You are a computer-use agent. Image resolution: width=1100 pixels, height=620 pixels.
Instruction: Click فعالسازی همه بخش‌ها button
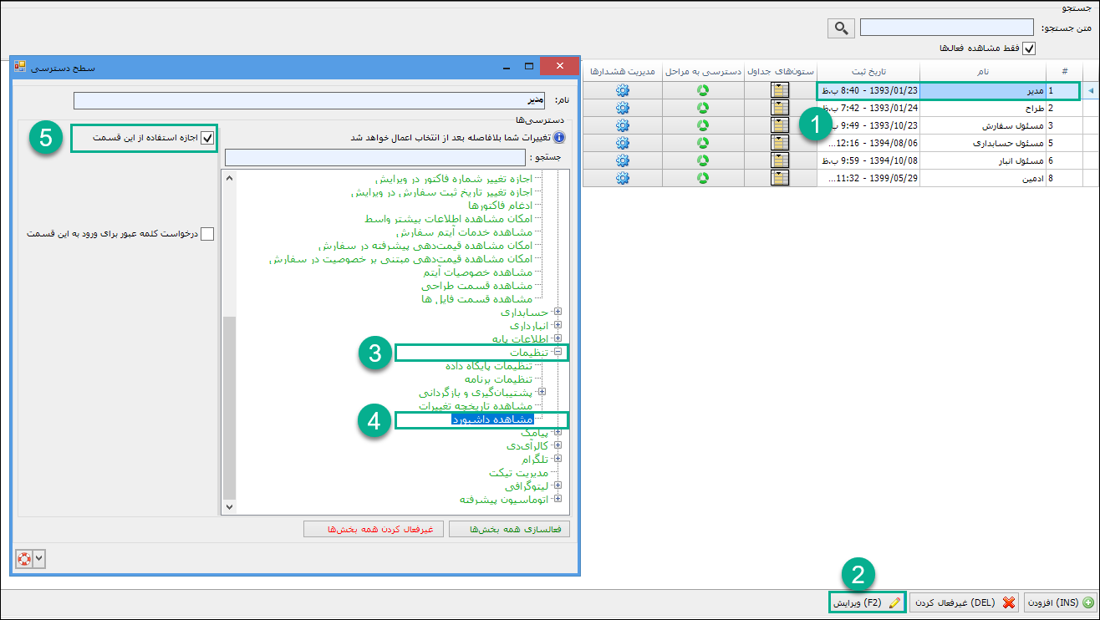click(x=509, y=529)
